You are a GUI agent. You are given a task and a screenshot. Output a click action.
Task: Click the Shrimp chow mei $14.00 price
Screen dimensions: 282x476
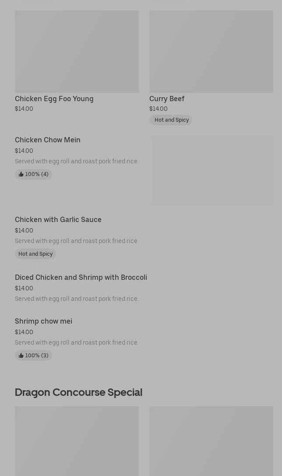24,332
